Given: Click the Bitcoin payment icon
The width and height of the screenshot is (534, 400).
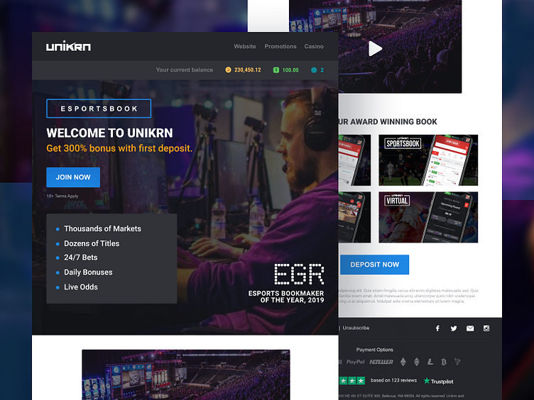Looking at the screenshot, I should (x=444, y=362).
